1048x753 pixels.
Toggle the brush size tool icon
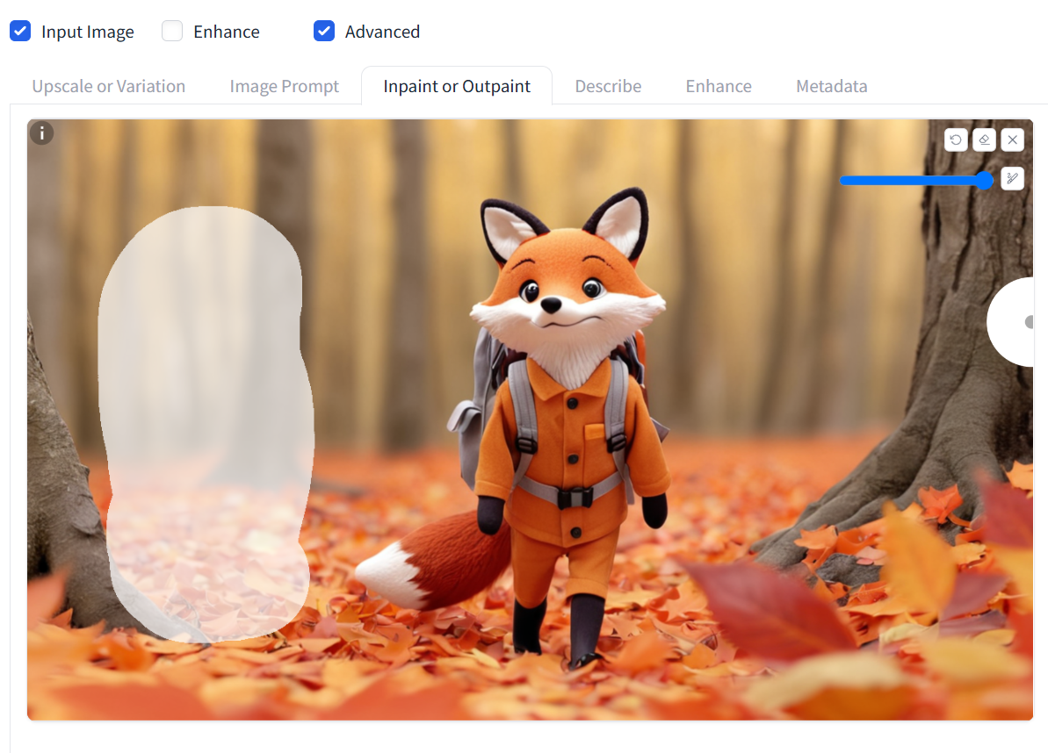1013,178
